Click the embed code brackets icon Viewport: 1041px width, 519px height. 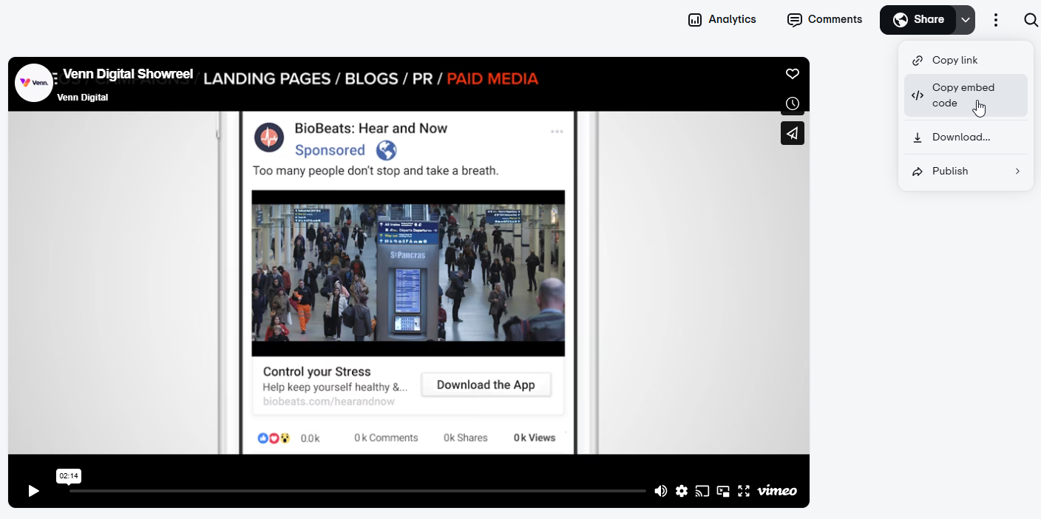click(x=918, y=95)
